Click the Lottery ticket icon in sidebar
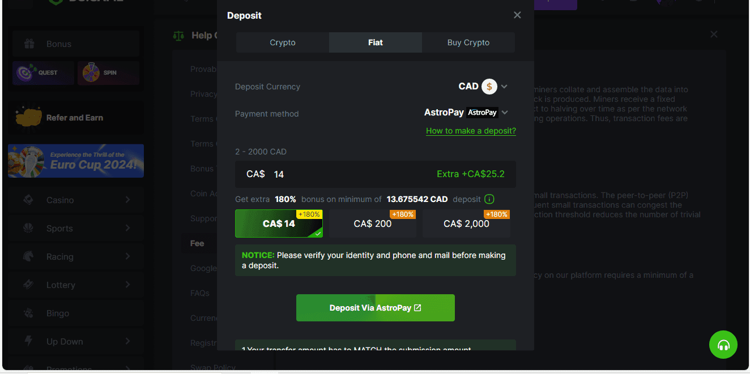Screen dimensions: 750x374 tap(28, 285)
